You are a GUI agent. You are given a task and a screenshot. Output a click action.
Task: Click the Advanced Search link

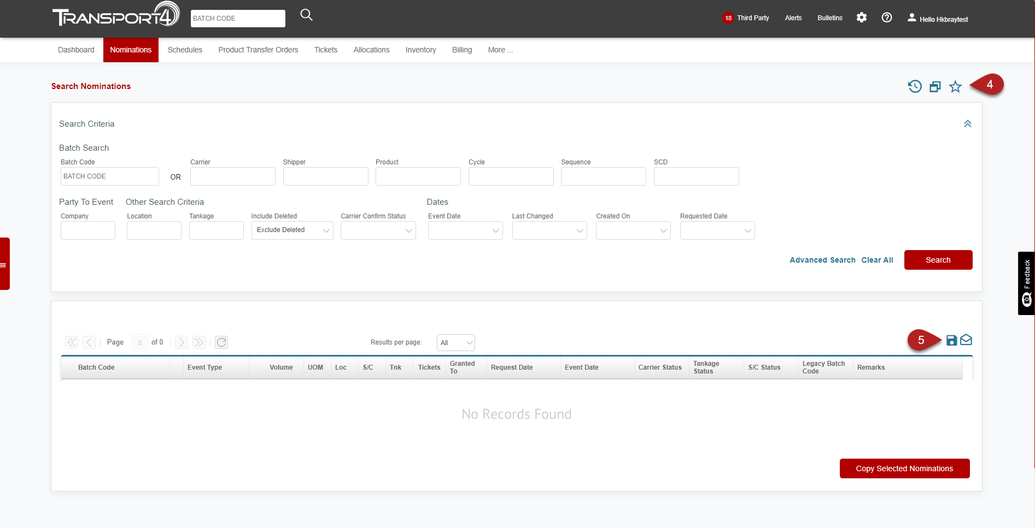(822, 260)
